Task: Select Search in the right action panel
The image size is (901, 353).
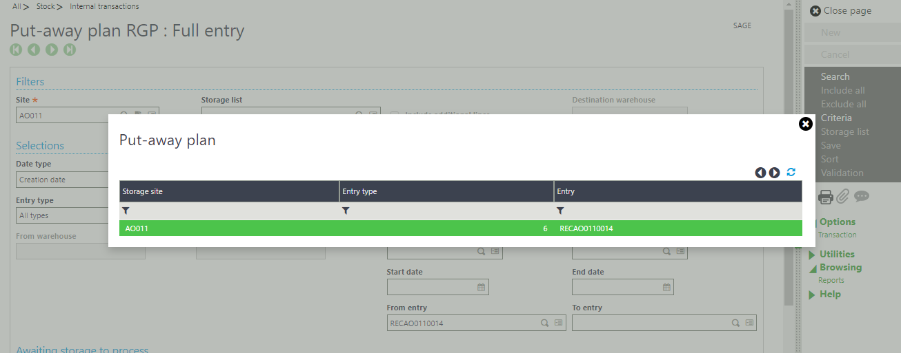Action: [x=835, y=76]
